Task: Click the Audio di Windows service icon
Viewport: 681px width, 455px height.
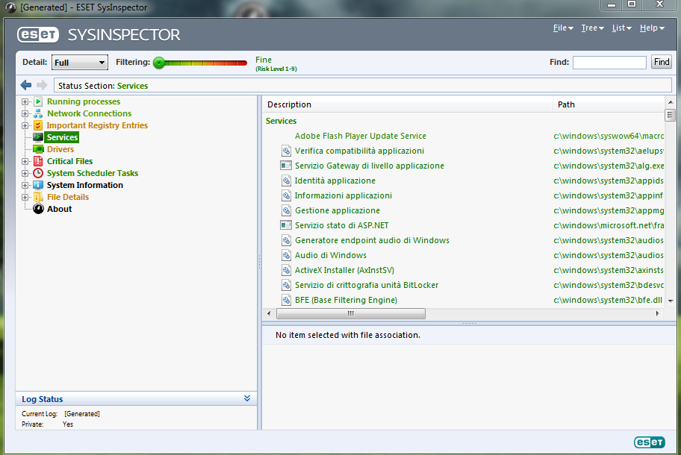Action: [286, 255]
